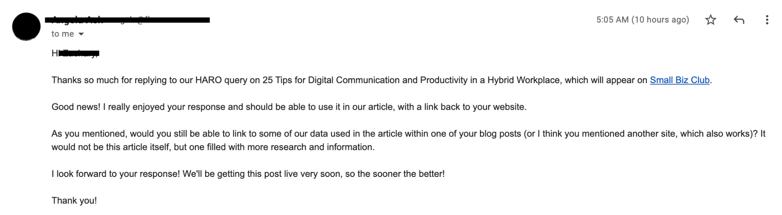Click the redacted sender name in the header
Image resolution: width=782 pixels, height=215 pixels.
pos(127,20)
